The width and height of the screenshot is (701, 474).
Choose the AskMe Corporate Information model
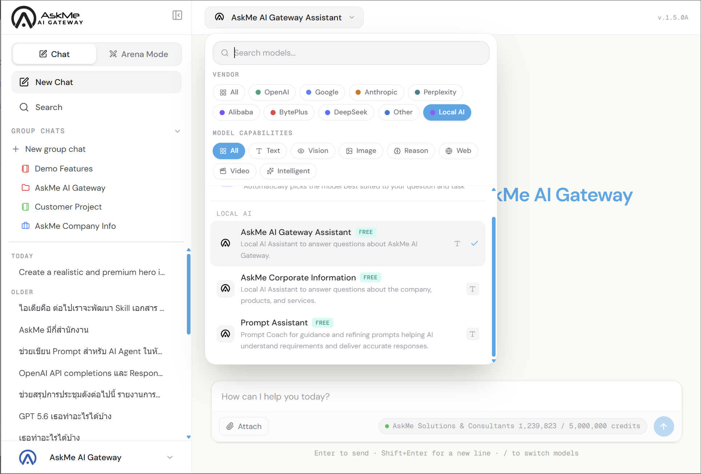[348, 289]
